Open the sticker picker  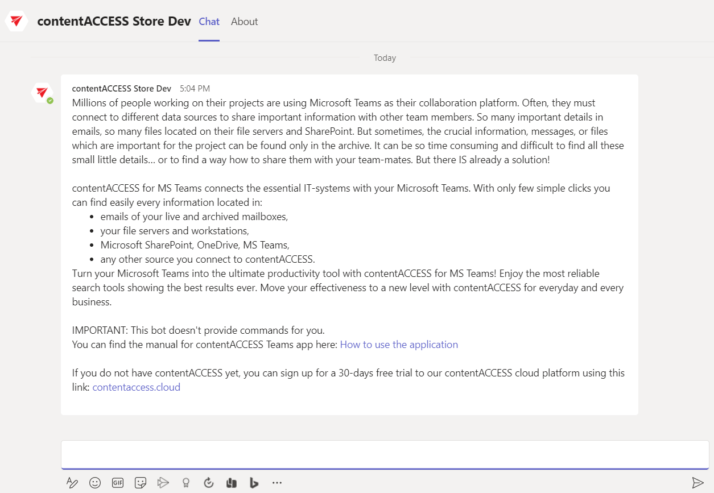tap(141, 483)
